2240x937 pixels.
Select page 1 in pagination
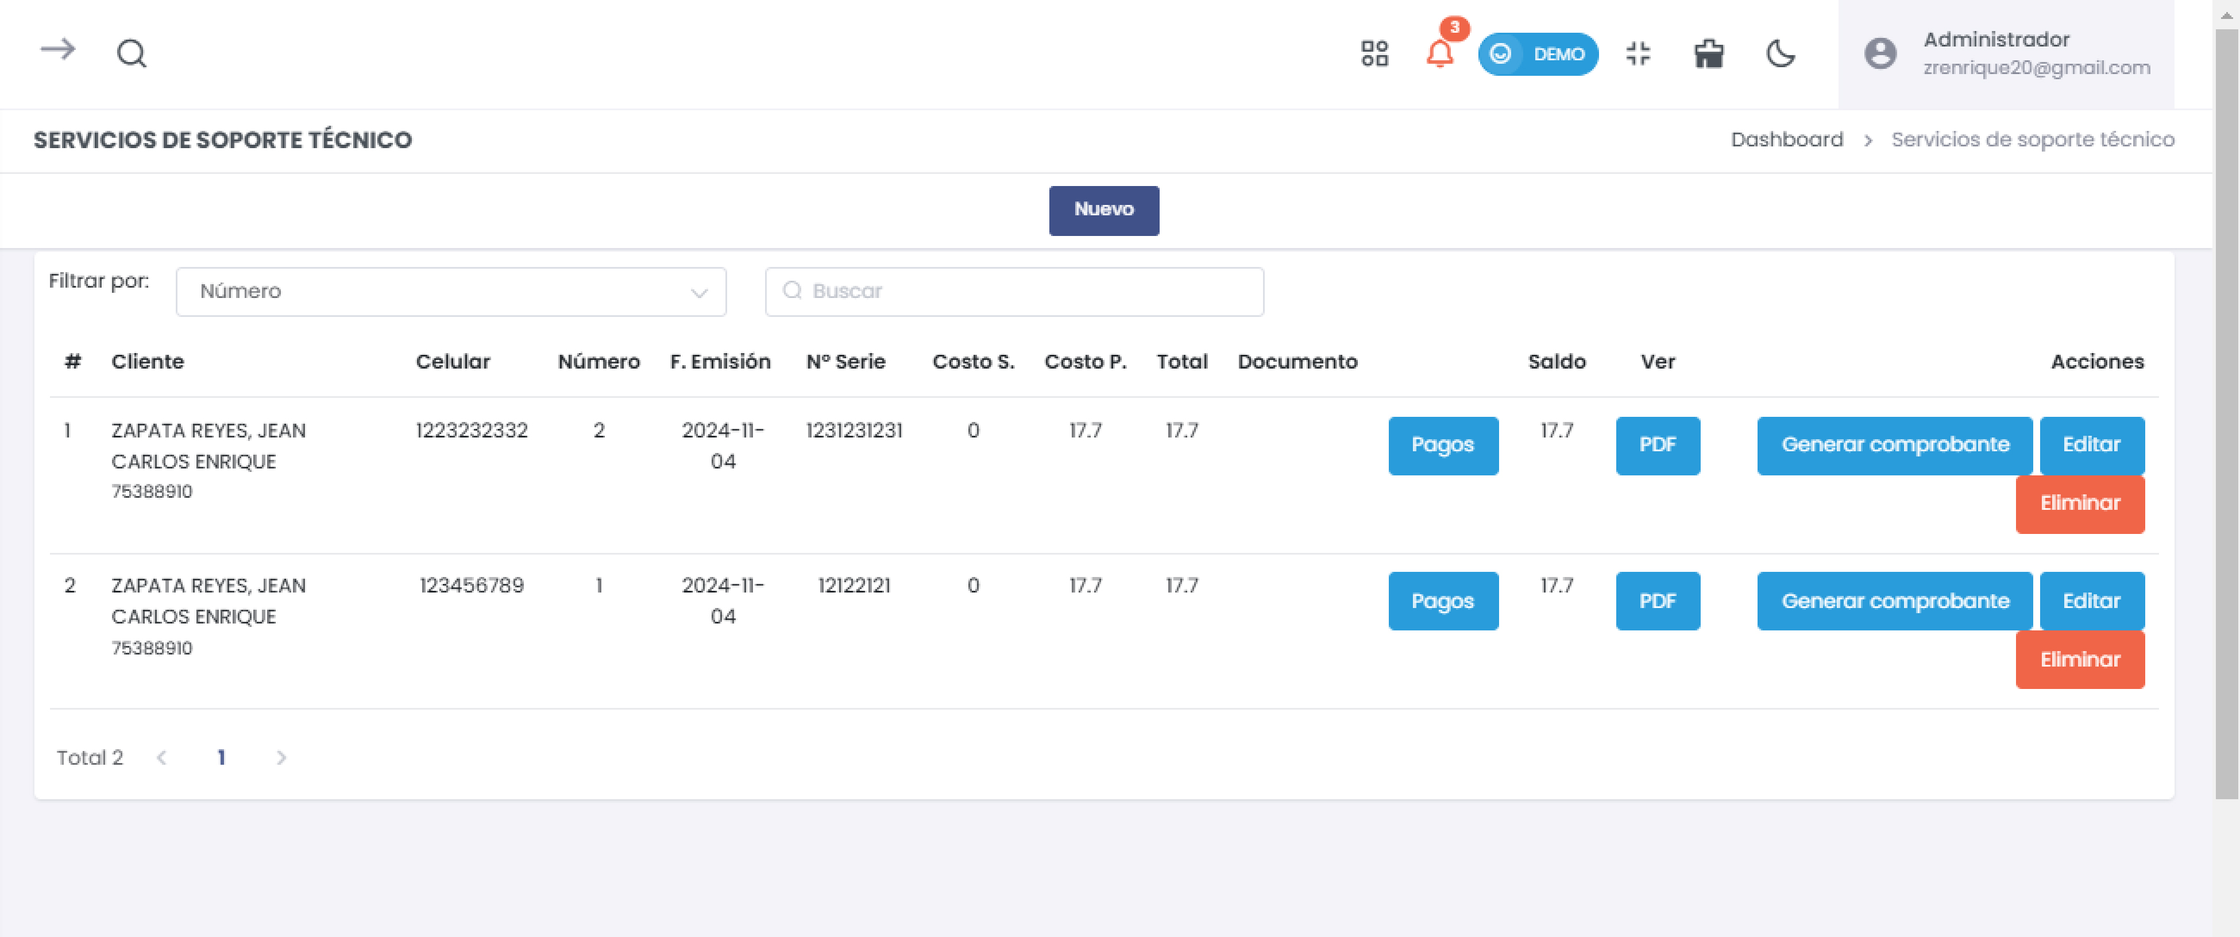point(222,757)
